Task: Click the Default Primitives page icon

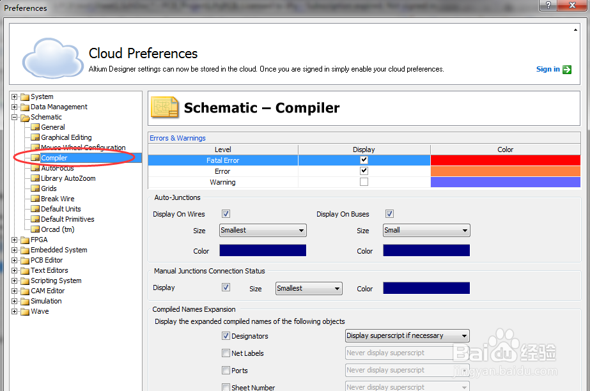Action: tap(35, 218)
